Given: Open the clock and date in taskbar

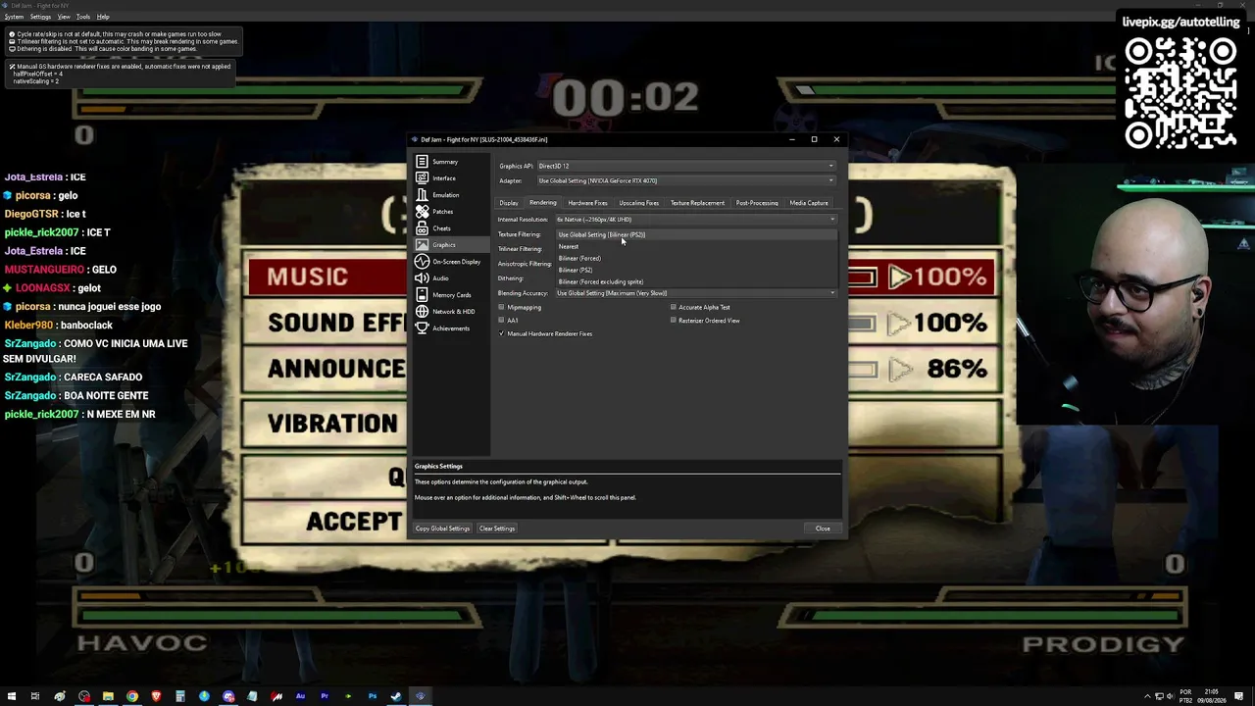Looking at the screenshot, I should click(x=1212, y=696).
